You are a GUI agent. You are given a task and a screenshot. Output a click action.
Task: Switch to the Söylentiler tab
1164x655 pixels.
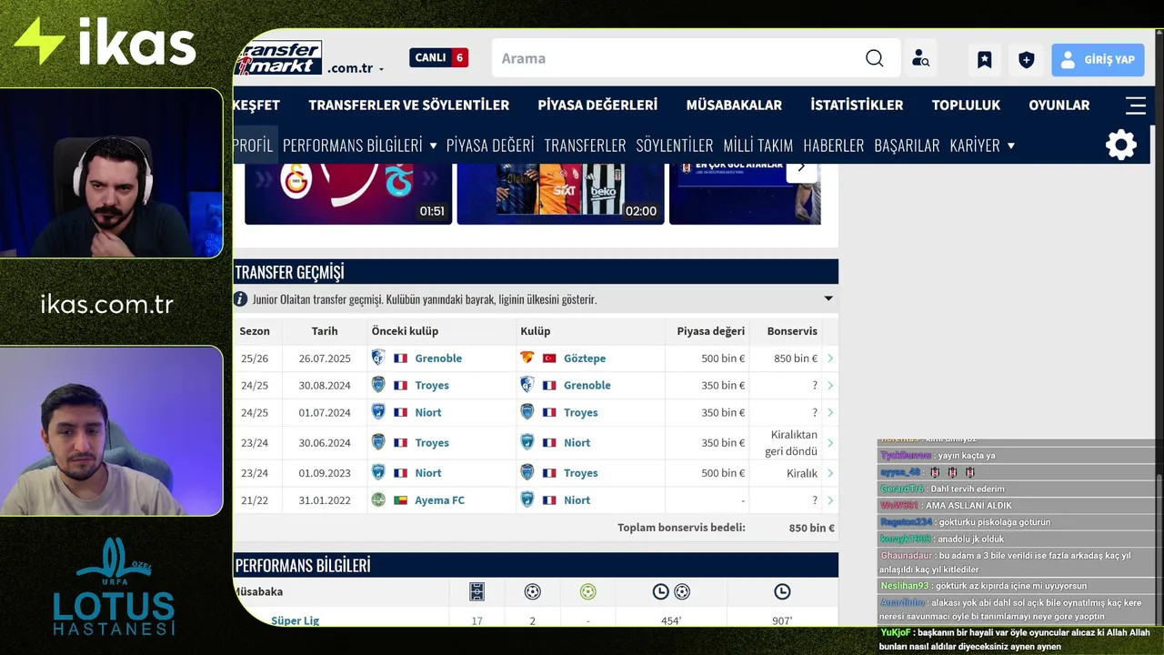pyautogui.click(x=675, y=146)
